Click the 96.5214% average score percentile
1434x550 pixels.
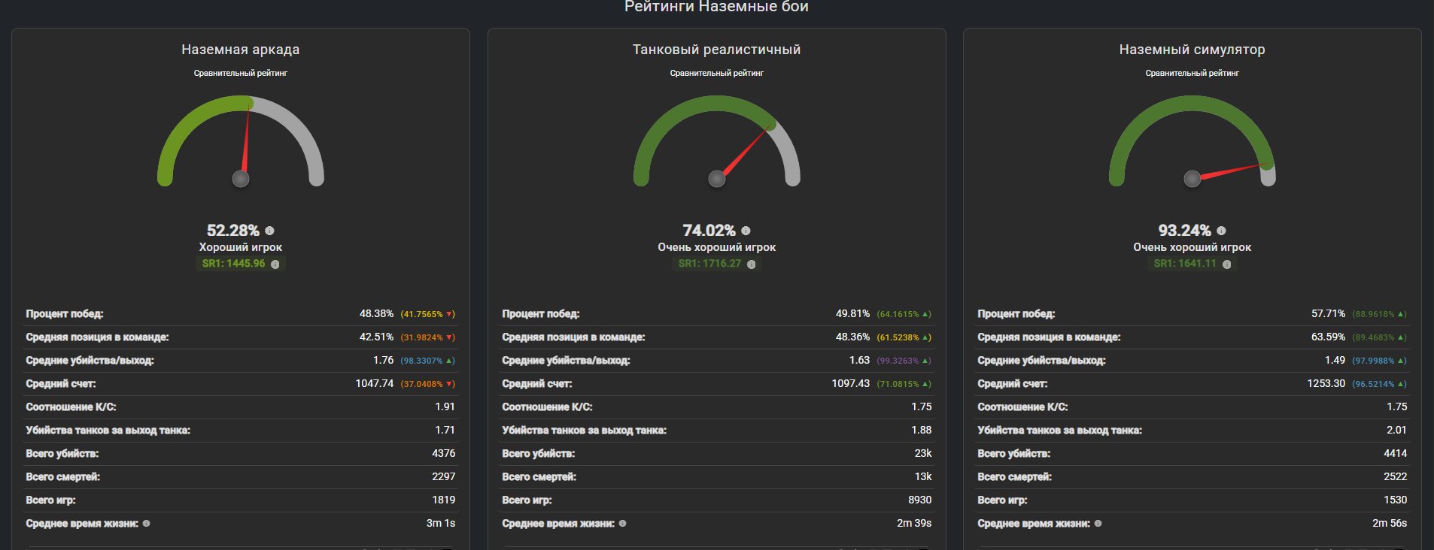[x=1373, y=384]
